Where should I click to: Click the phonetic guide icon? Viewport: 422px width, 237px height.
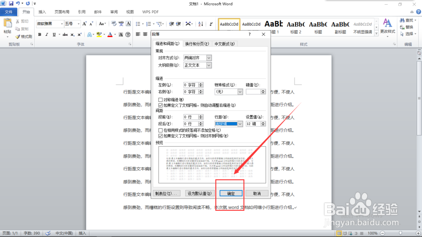click(121, 24)
